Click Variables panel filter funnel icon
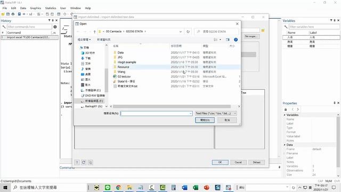Screen dimensions: 341x192 [x=331, y=20]
